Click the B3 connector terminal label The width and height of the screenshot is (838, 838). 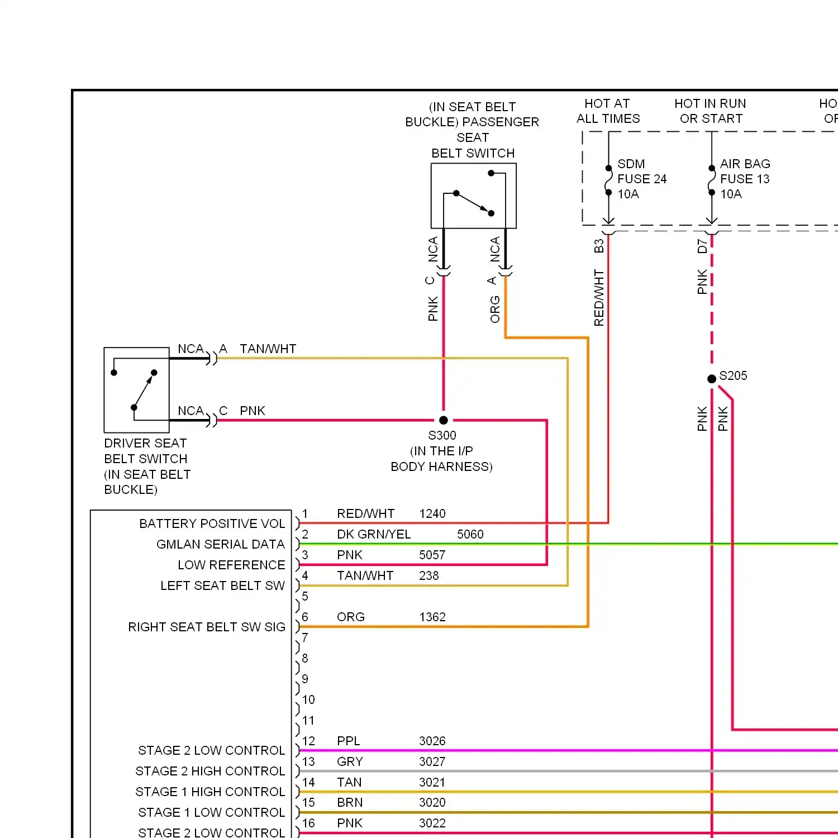point(599,246)
